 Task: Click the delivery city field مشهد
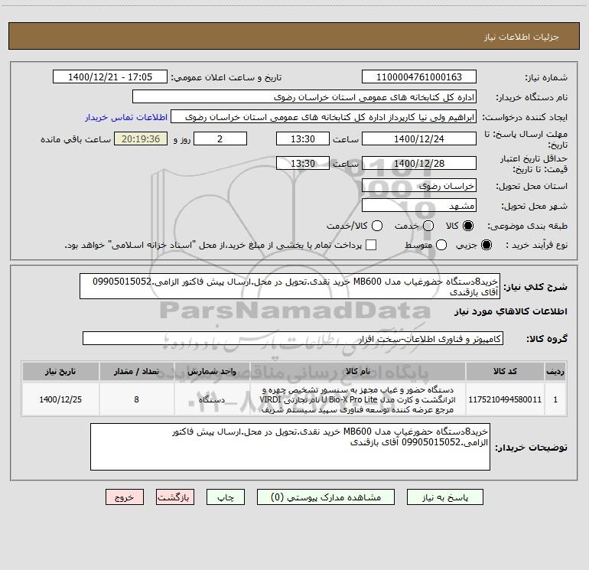point(419,206)
